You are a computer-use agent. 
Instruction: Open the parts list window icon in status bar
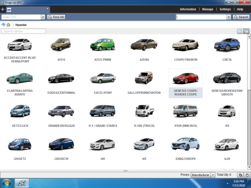tap(240, 175)
